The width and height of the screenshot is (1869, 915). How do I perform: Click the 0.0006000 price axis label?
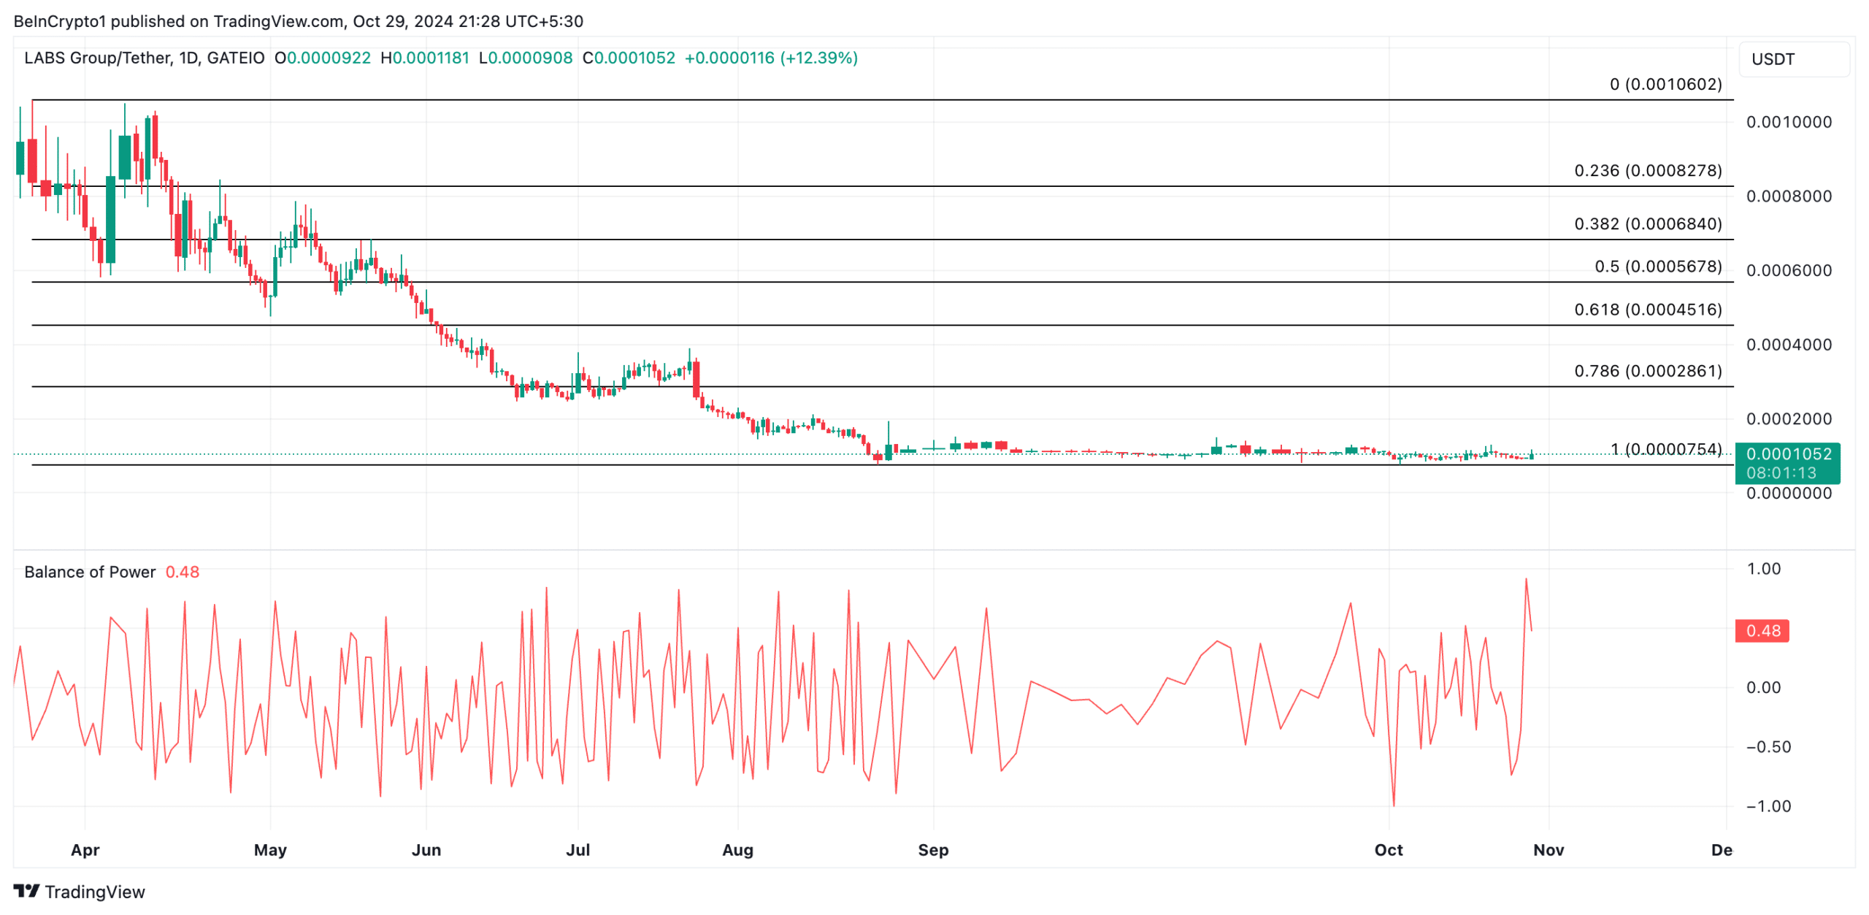click(x=1788, y=270)
